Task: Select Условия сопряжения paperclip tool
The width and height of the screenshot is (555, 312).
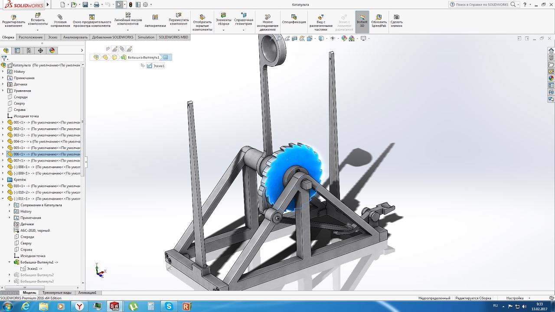Action: (60, 21)
